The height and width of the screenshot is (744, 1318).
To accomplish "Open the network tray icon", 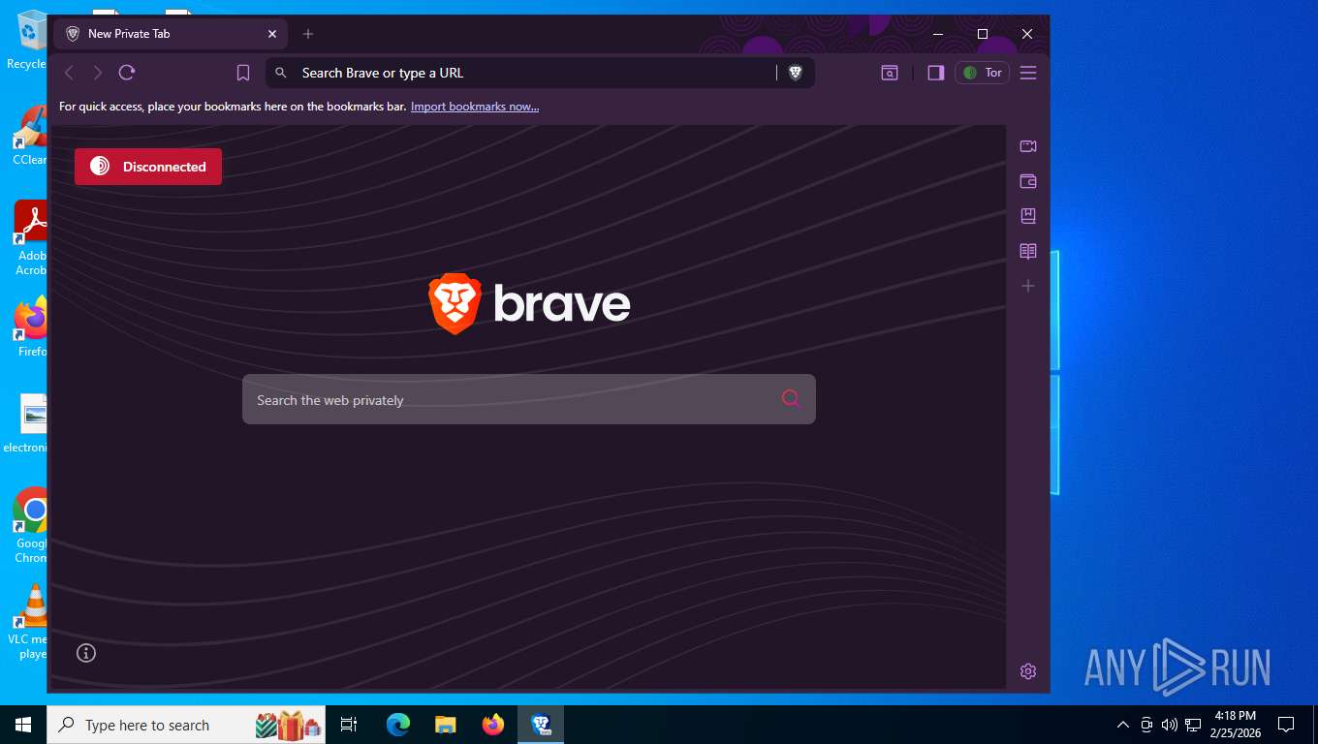I will [x=1193, y=725].
